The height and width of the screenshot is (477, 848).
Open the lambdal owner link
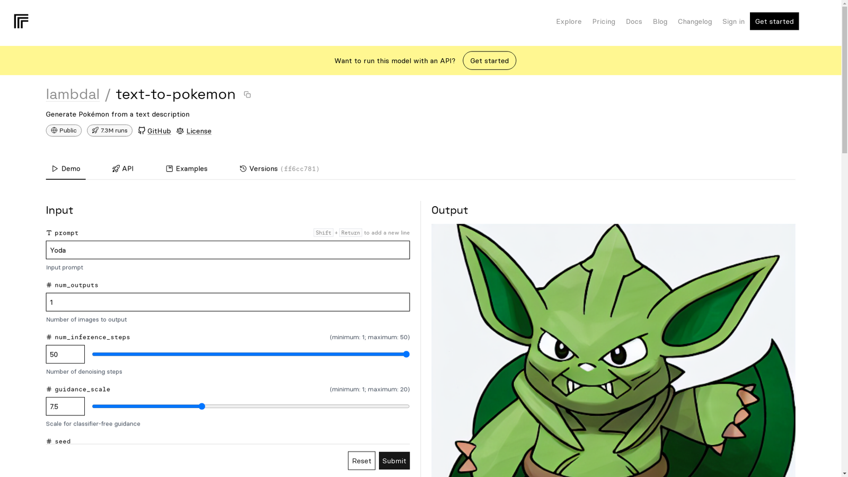click(73, 94)
